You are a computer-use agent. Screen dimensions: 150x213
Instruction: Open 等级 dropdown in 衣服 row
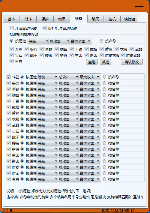point(48,119)
